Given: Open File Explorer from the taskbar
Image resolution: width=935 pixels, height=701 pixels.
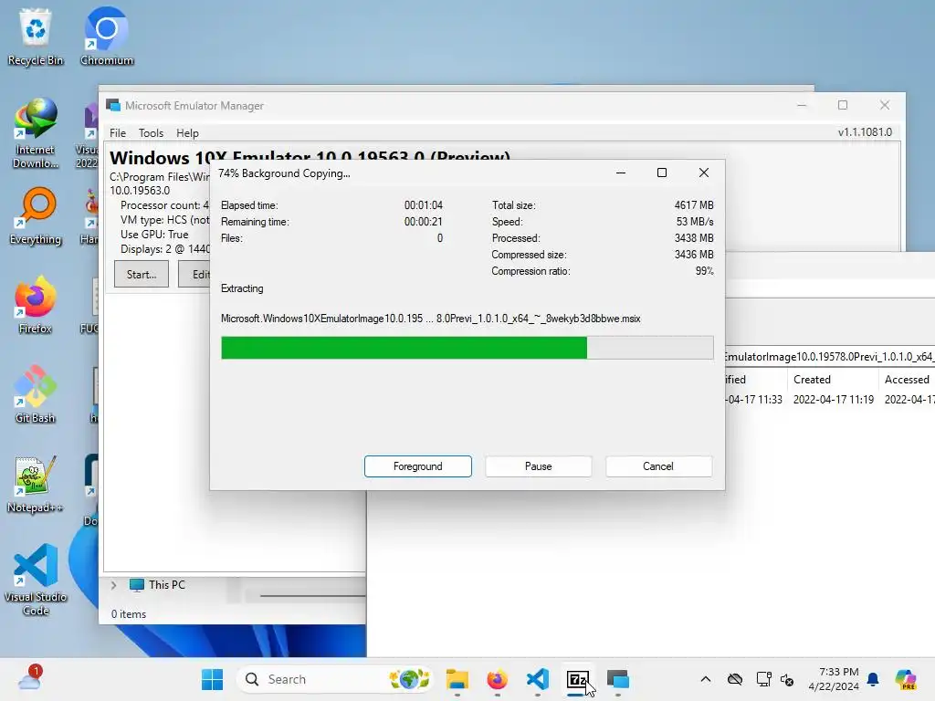Looking at the screenshot, I should (457, 679).
